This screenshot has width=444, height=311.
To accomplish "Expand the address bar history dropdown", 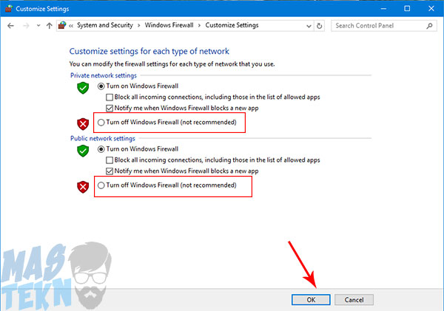I will pyautogui.click(x=309, y=26).
